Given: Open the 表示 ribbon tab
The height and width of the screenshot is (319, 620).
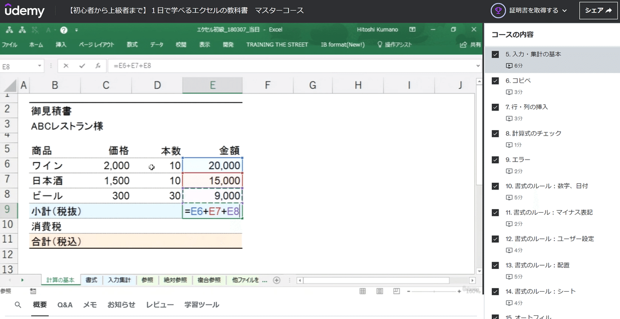Looking at the screenshot, I should click(205, 44).
